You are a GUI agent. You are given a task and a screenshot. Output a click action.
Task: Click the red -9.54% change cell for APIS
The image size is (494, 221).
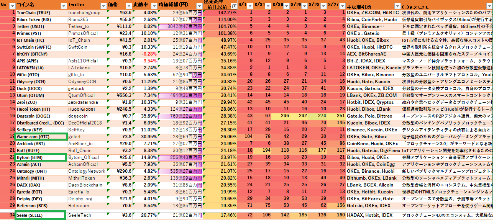[x=145, y=61]
